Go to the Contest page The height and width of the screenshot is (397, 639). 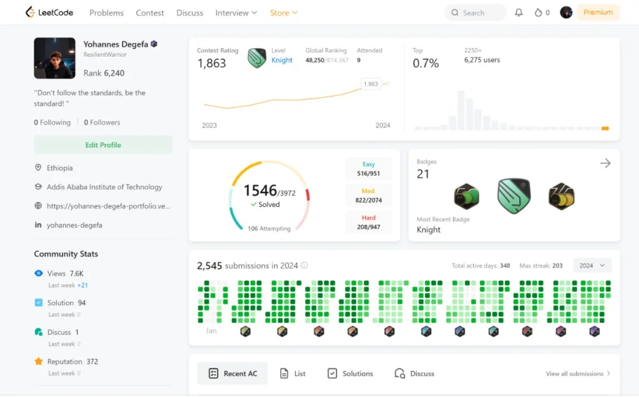pyautogui.click(x=150, y=12)
